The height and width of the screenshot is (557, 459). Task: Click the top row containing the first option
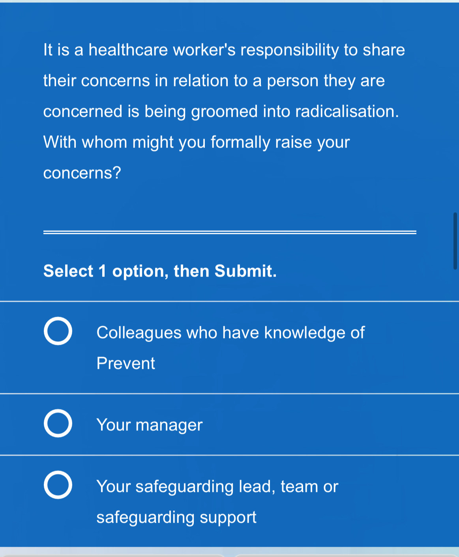click(x=229, y=347)
